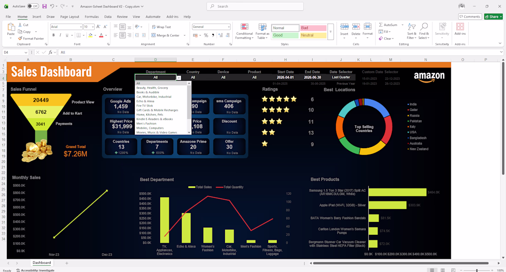The height and width of the screenshot is (272, 506).
Task: Click the Save disk icon
Action: [45, 6]
